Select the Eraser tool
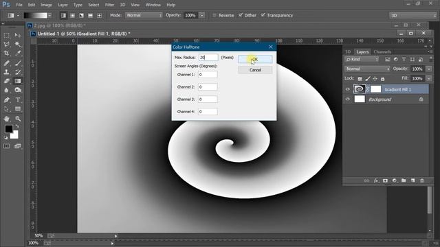This screenshot has width=440, height=247. 6,81
